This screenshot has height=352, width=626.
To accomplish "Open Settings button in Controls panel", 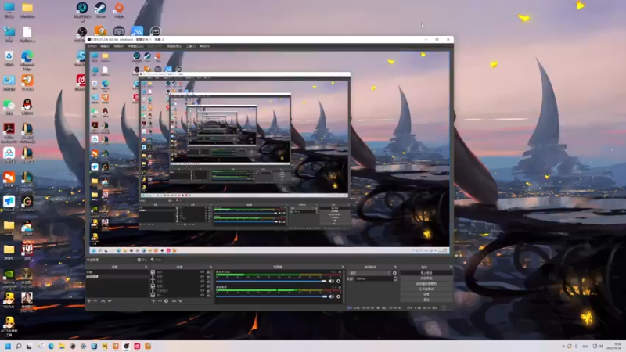I will click(426, 294).
